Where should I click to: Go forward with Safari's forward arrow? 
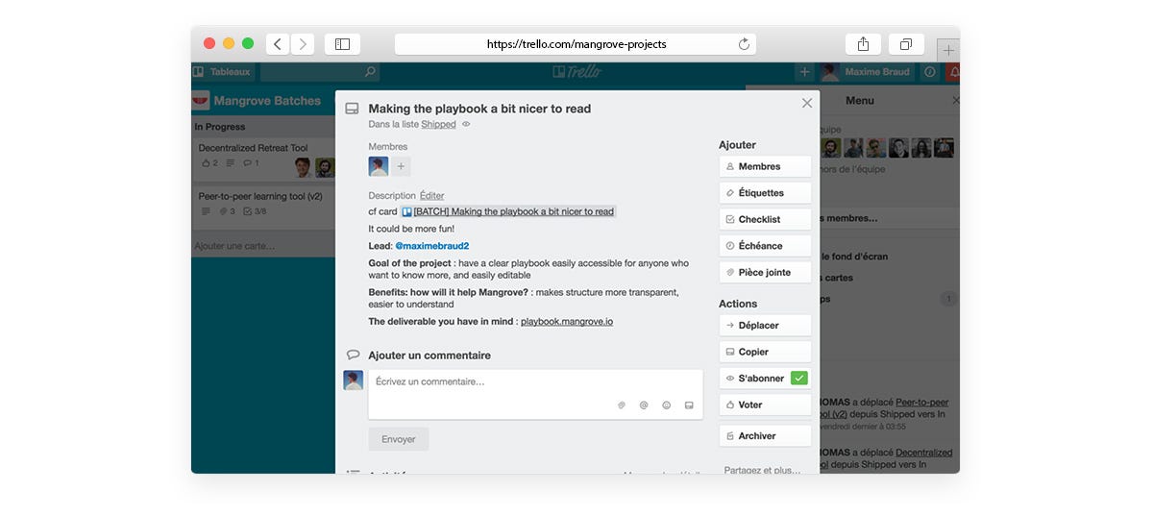(303, 44)
